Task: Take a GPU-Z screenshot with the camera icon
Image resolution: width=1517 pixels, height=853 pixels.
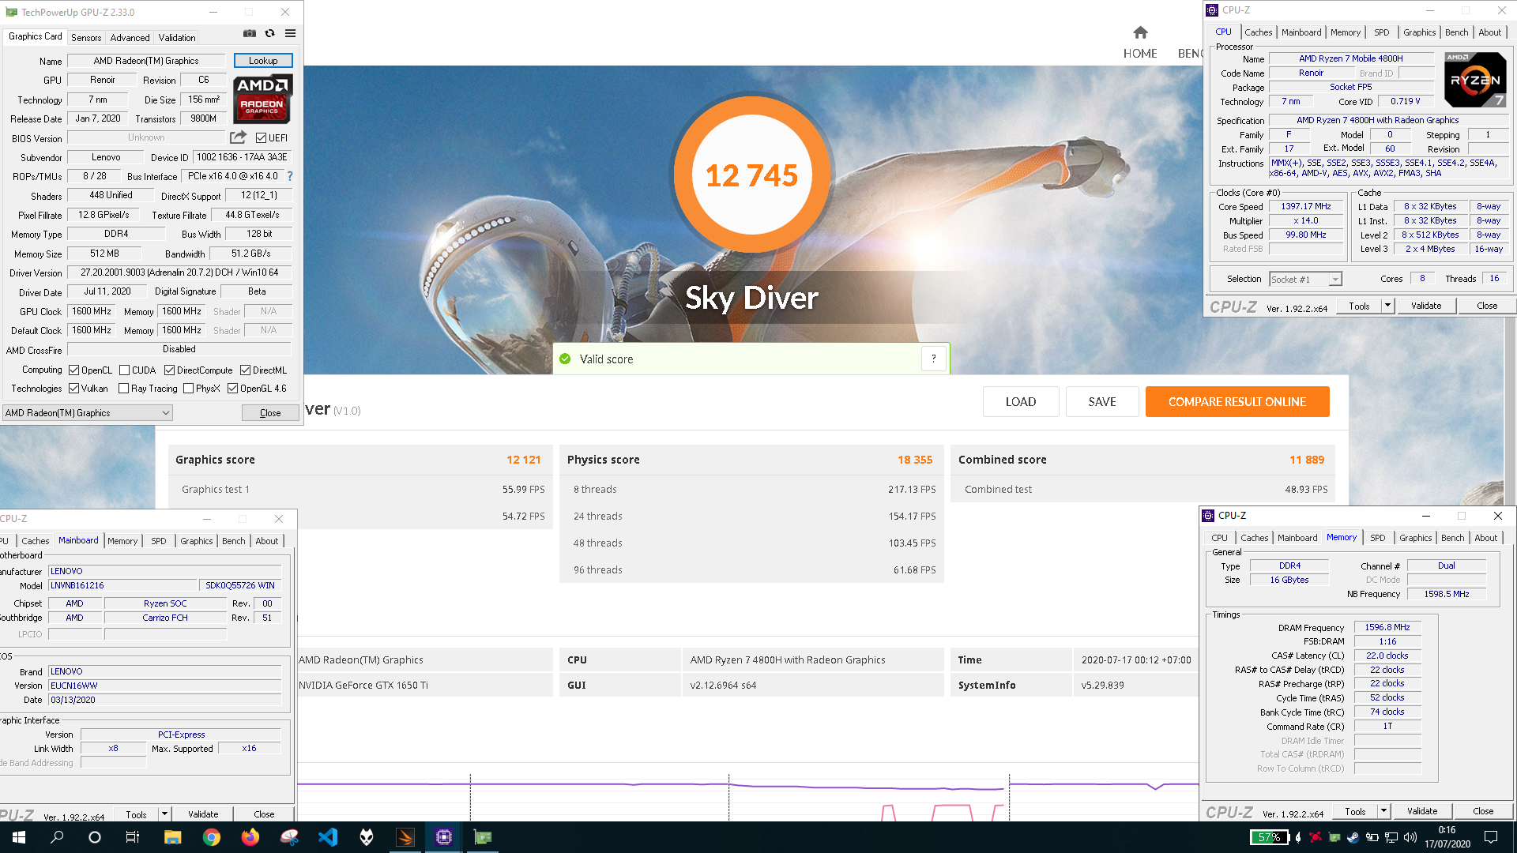Action: (x=250, y=33)
